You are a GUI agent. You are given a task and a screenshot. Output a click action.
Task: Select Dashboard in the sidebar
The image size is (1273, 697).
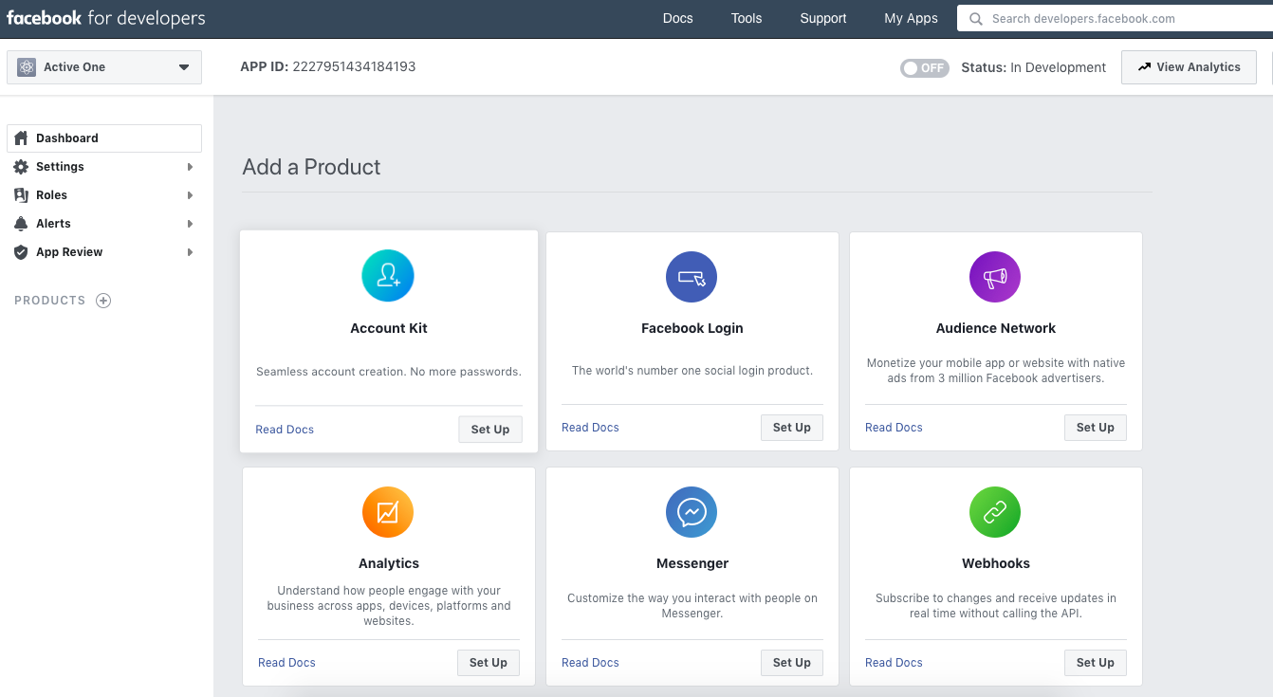click(104, 138)
